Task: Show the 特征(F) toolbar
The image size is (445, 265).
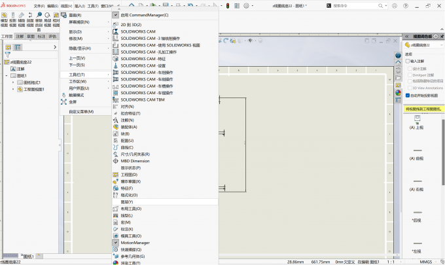Action: click(x=165, y=188)
